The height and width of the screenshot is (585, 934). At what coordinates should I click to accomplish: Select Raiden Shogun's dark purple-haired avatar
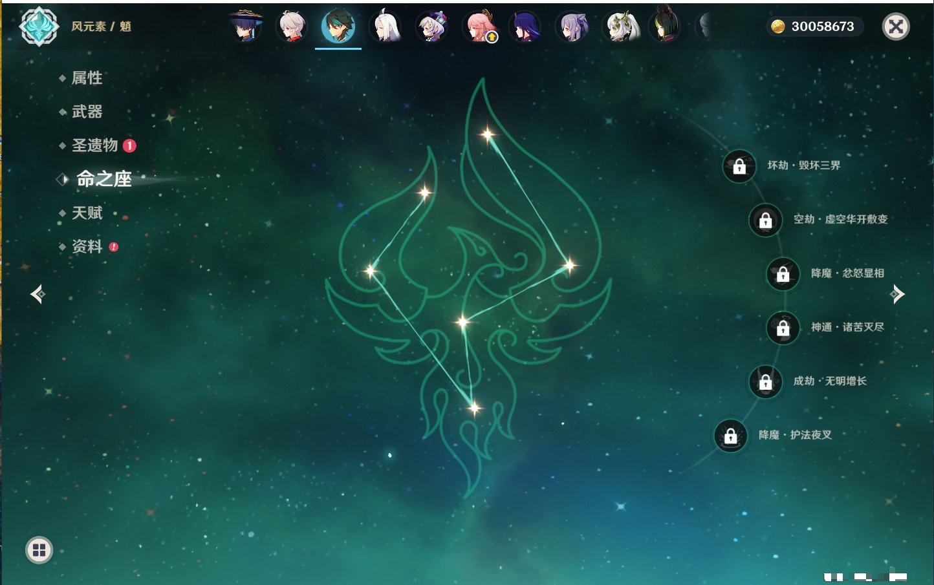click(526, 27)
